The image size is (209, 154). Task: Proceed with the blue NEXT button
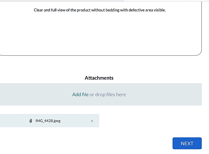187,143
